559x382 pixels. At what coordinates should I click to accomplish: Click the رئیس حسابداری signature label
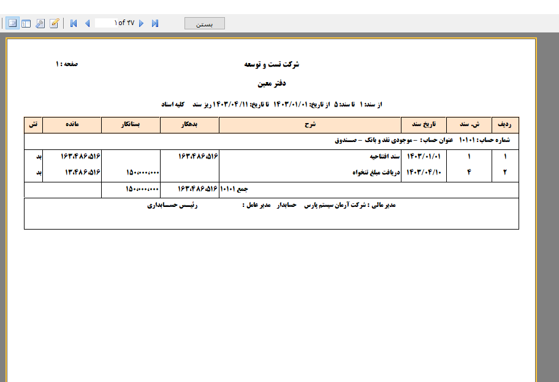click(x=172, y=206)
